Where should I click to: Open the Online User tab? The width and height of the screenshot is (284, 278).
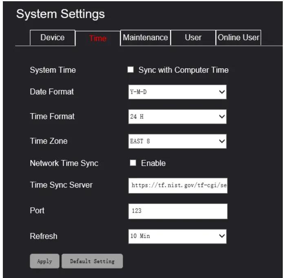point(238,38)
